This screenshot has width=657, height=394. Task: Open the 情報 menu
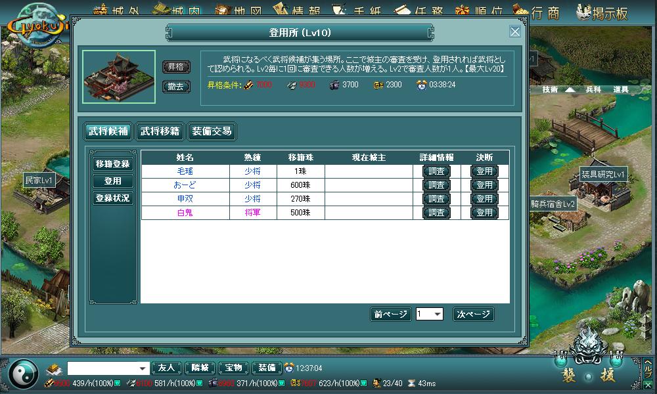[297, 9]
